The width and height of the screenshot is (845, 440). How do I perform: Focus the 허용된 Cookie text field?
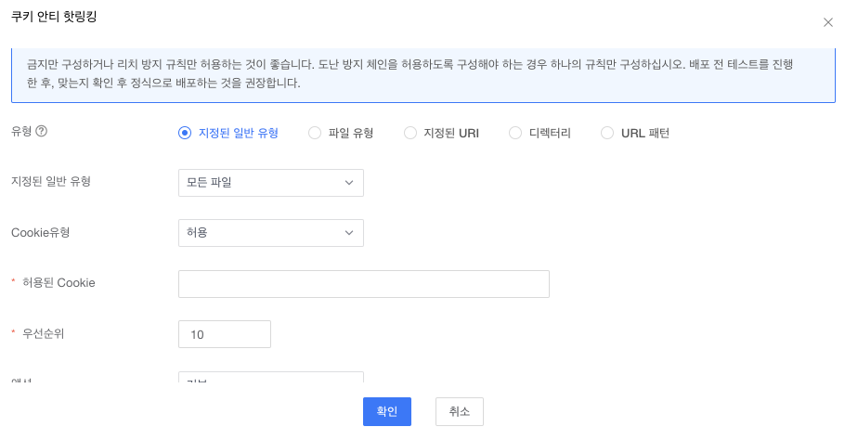tap(363, 284)
